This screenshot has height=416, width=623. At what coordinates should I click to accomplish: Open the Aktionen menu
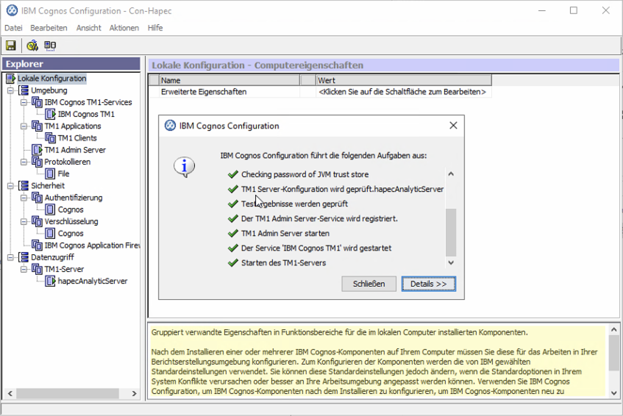coord(124,28)
